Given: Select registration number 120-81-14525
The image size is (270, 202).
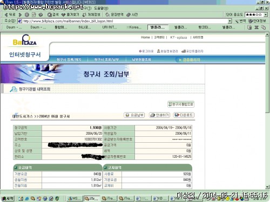Looking at the screenshot, I should [x=181, y=157].
